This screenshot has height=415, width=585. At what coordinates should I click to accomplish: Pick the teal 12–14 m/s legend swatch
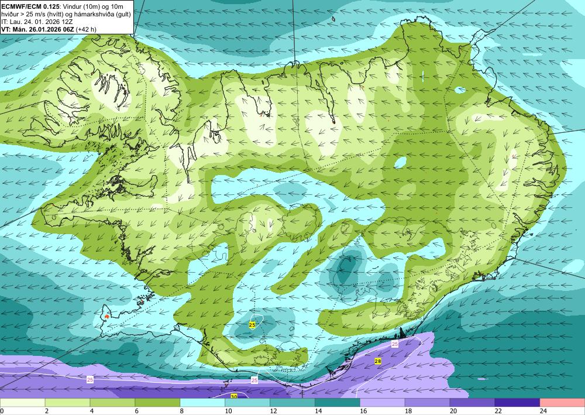[x=292, y=403]
